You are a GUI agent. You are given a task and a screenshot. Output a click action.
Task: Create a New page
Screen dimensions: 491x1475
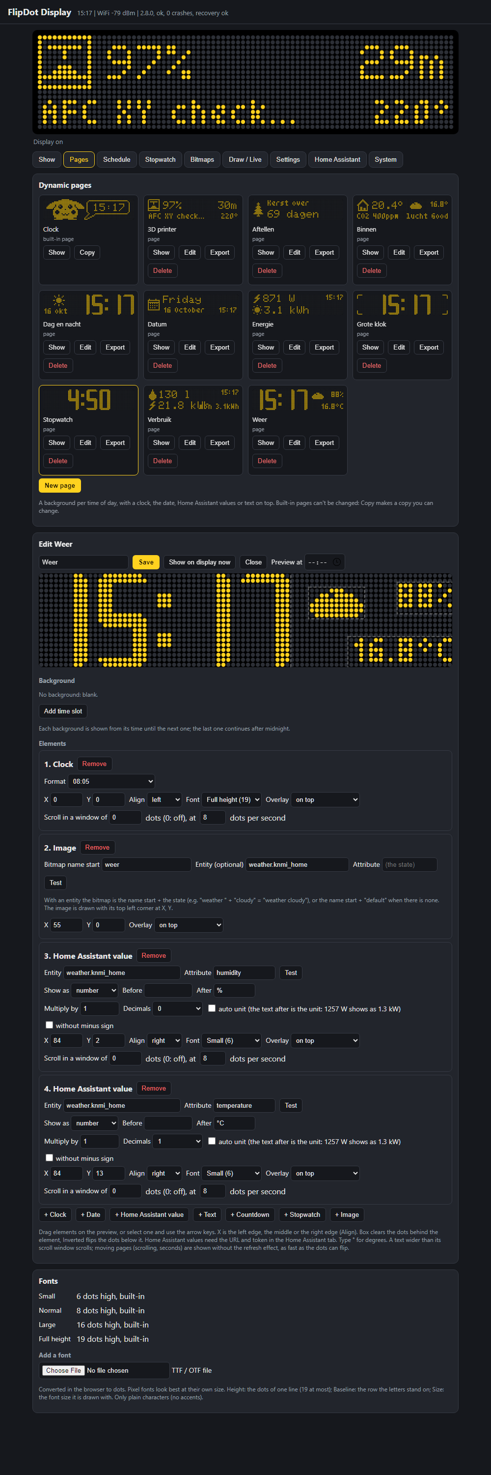[60, 486]
